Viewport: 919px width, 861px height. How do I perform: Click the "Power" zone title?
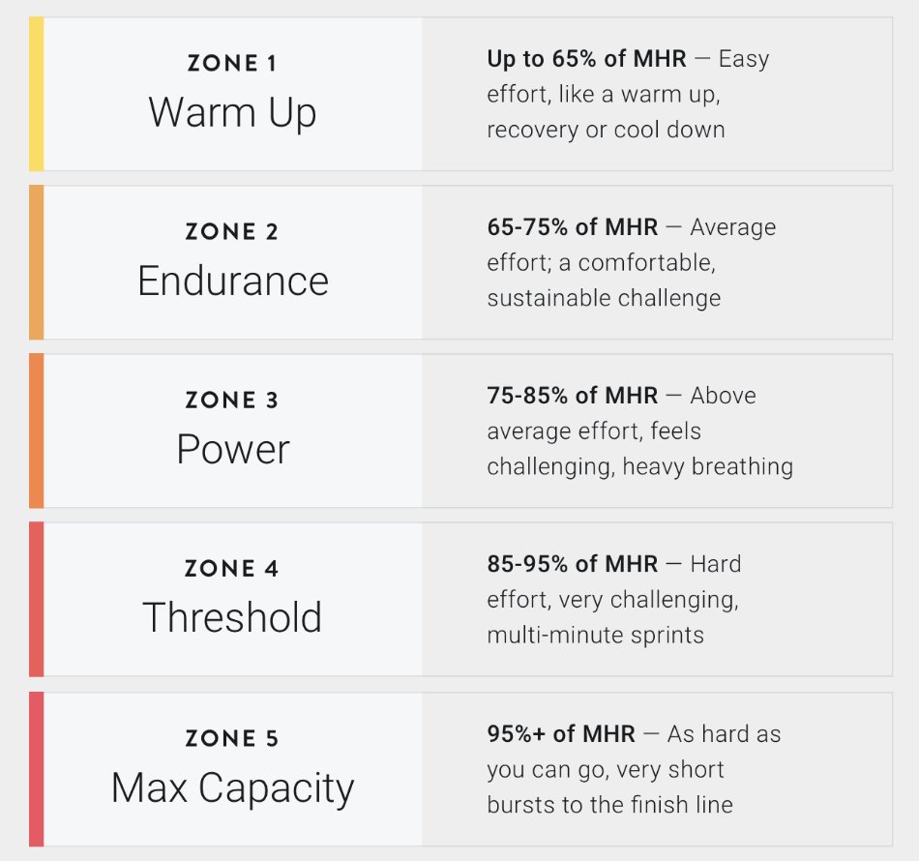(x=232, y=449)
